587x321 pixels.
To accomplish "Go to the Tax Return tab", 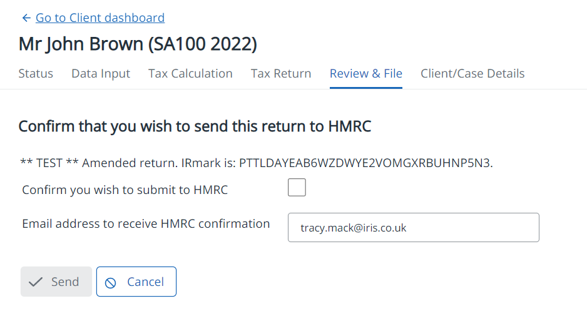I will click(281, 74).
